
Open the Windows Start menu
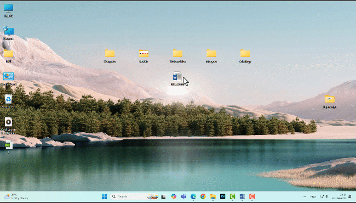[104, 196]
